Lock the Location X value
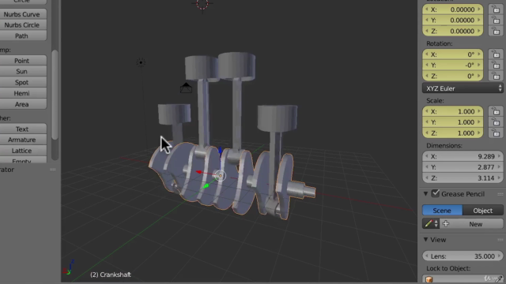 (496, 9)
